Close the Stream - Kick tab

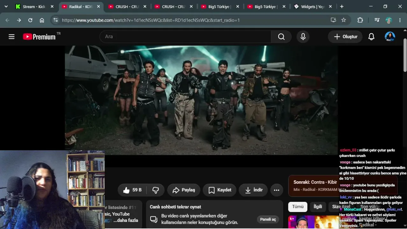click(52, 6)
